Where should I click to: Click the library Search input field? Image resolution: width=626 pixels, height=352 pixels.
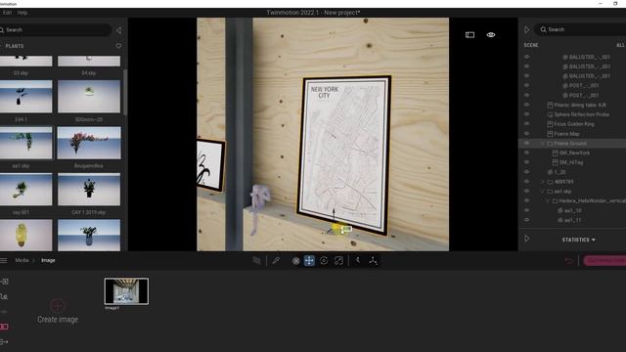click(56, 30)
